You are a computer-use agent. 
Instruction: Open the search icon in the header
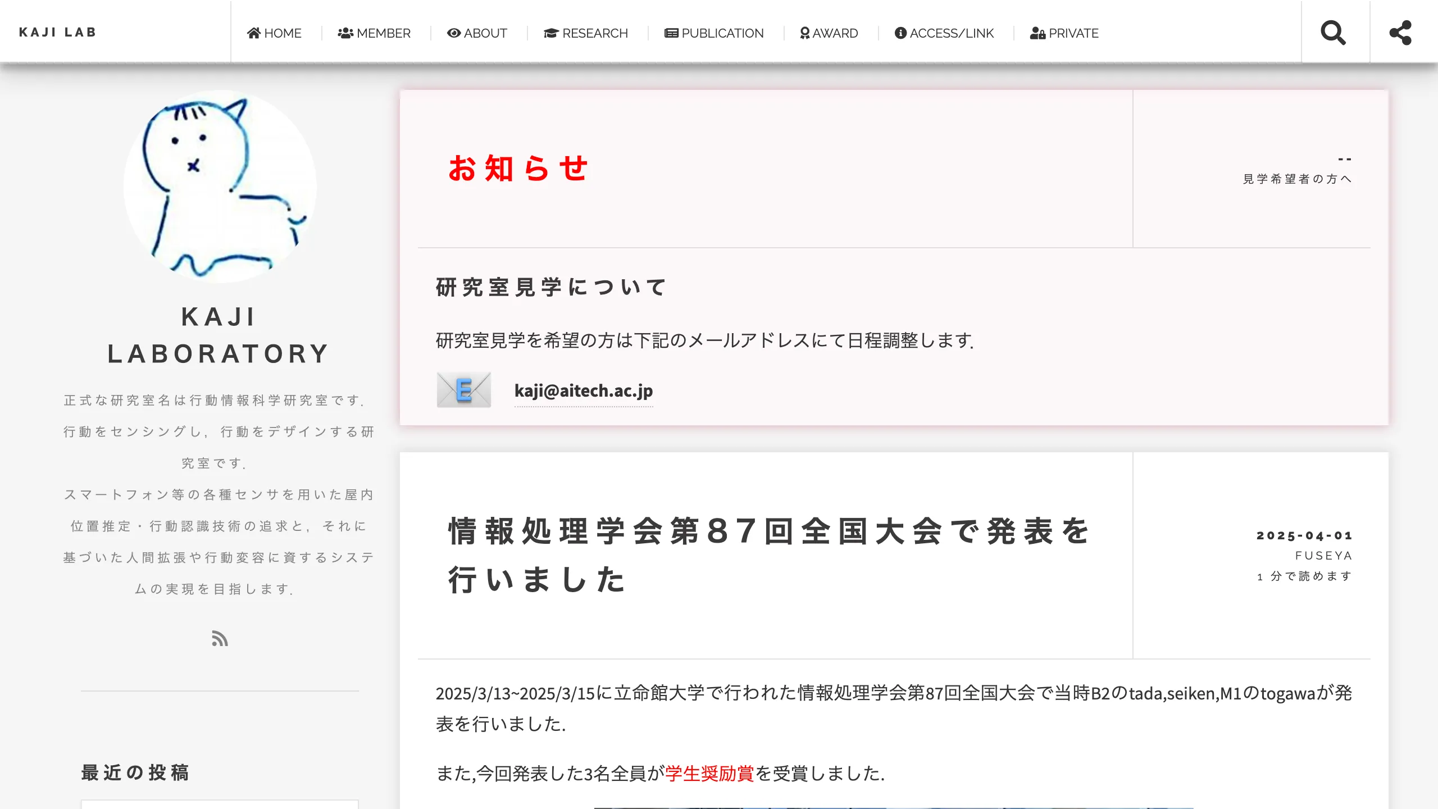[1334, 33]
